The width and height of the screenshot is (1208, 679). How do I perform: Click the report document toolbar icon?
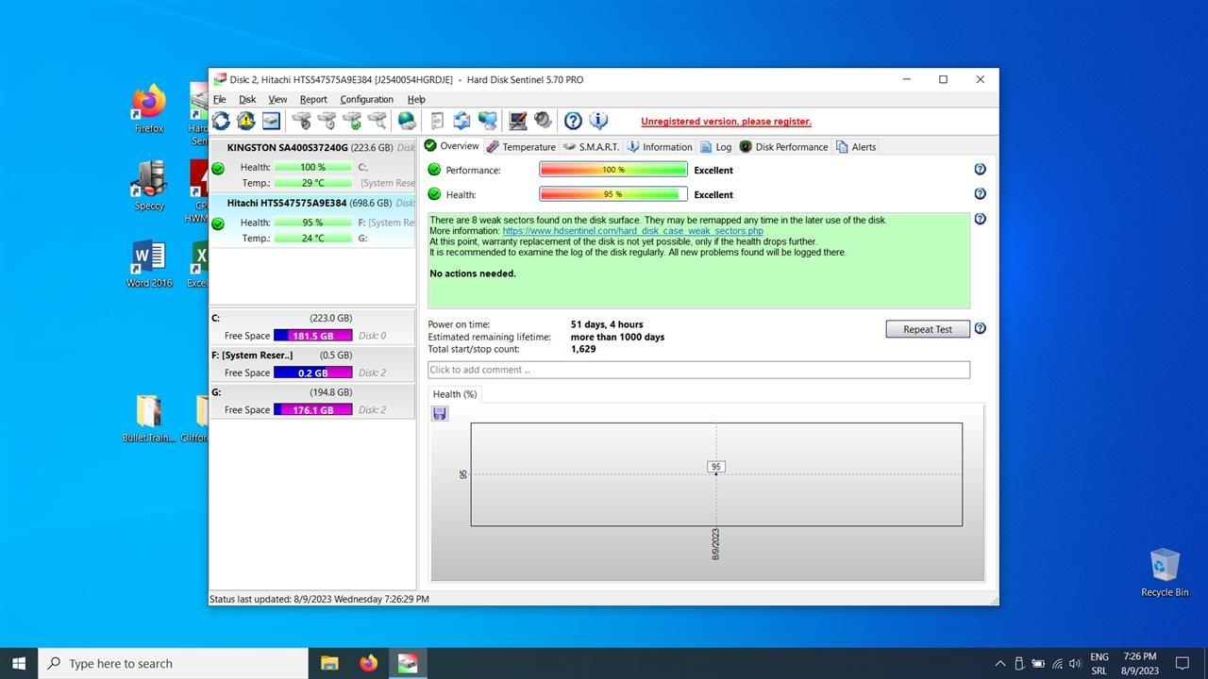point(437,121)
